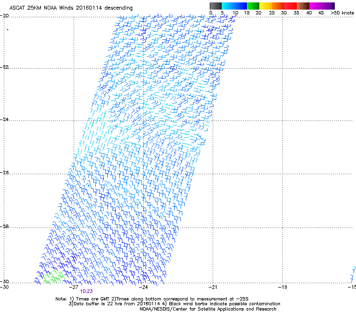The image size is (356, 312).
Task: Select the red 30-35 knots color swatch
Action: 291,6
